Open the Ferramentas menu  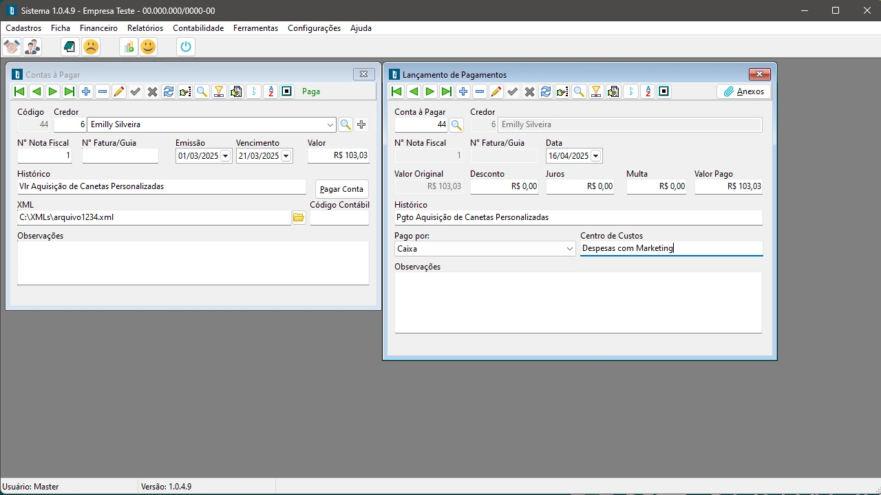(x=255, y=28)
